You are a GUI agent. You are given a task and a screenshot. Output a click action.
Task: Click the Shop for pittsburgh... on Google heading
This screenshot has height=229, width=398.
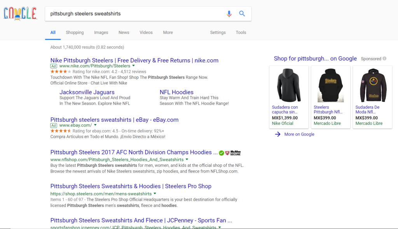[x=315, y=59]
